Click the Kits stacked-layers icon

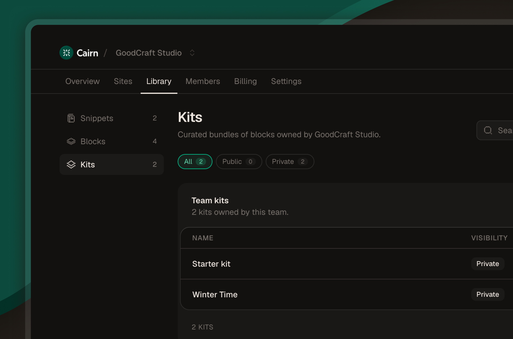71,164
